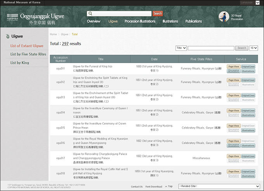The width and height of the screenshot is (264, 191).
Task: Open the Procession Illustrations menu
Action: coord(140,21)
